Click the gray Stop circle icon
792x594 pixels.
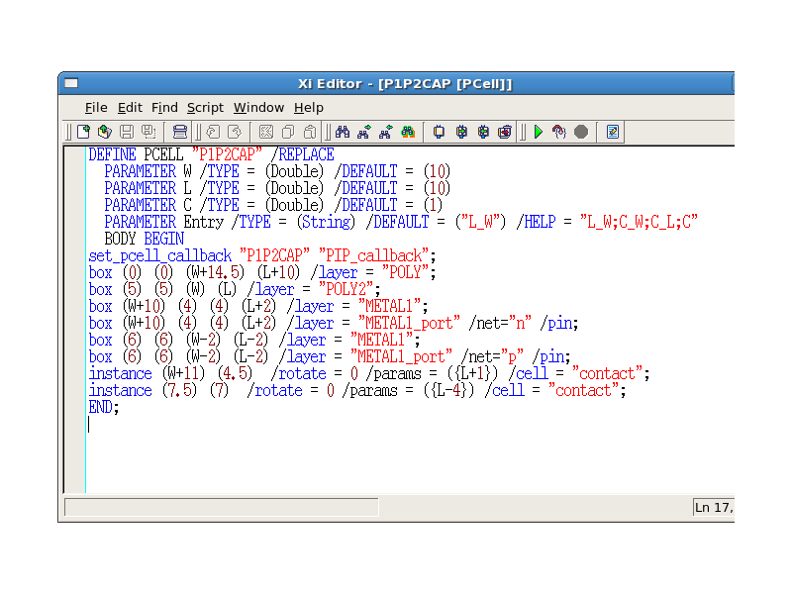[581, 132]
